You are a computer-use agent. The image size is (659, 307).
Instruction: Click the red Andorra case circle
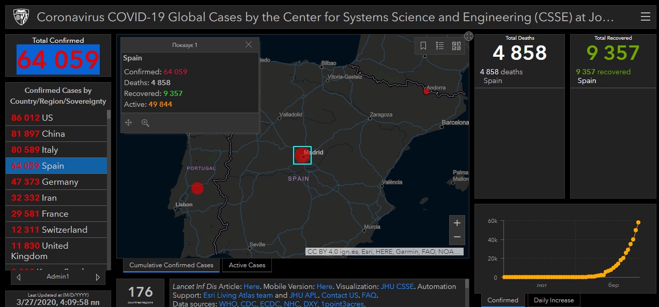tap(426, 91)
